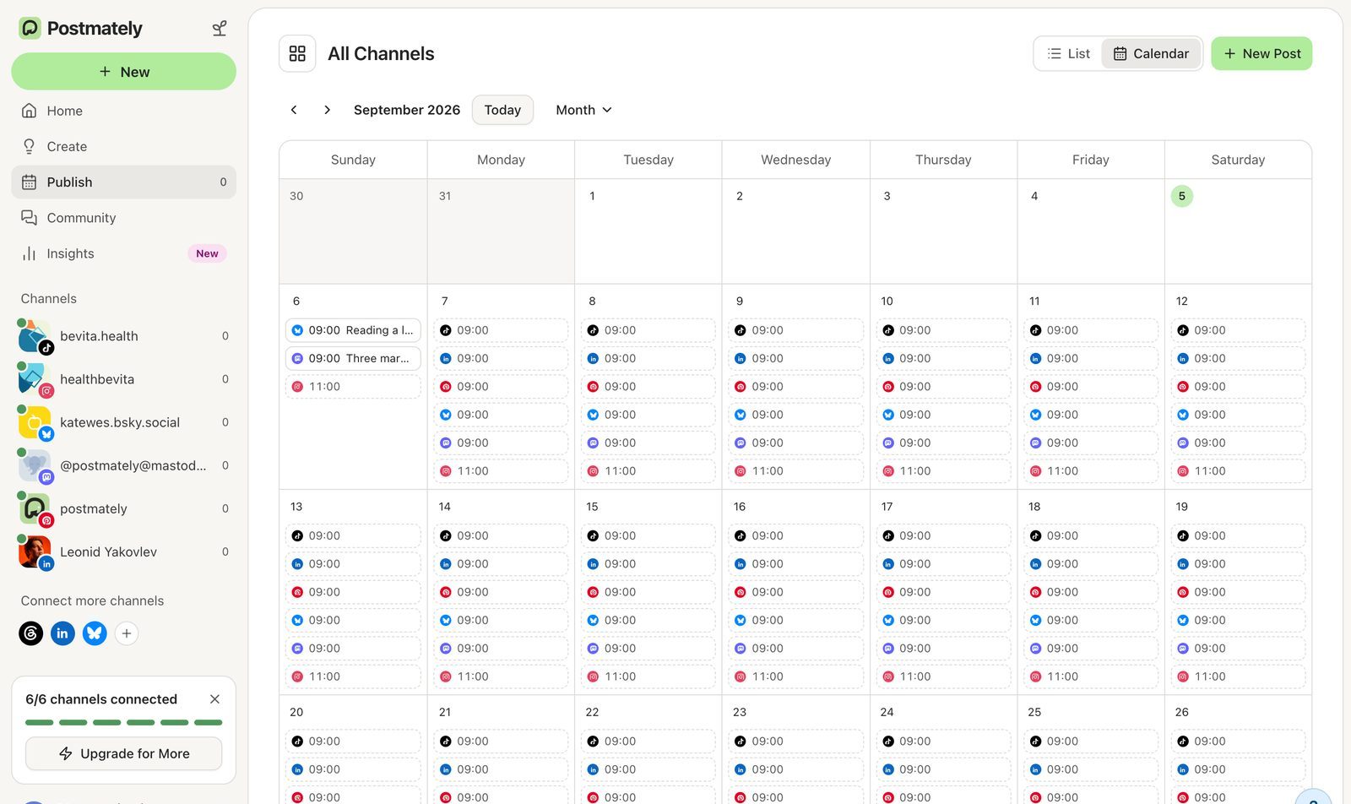Select healthbevita channel avatar
Screen dimensions: 1351x804
point(35,379)
